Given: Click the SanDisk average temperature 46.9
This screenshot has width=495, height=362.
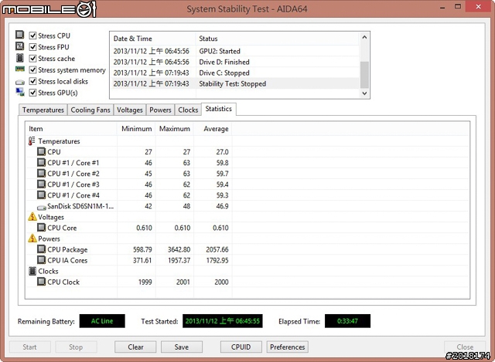Looking at the screenshot, I should pos(222,206).
